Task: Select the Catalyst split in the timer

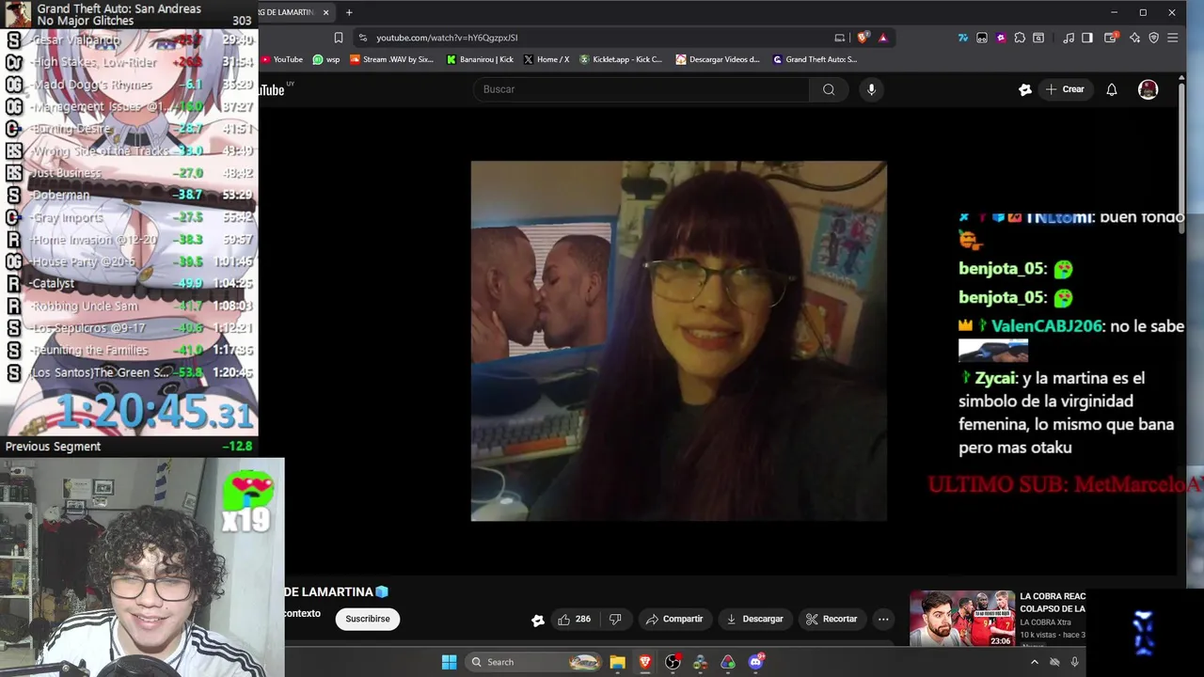Action: 129,283
